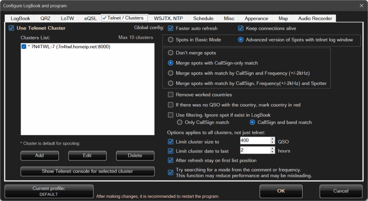Toggle Keep connections alive option

[241, 28]
